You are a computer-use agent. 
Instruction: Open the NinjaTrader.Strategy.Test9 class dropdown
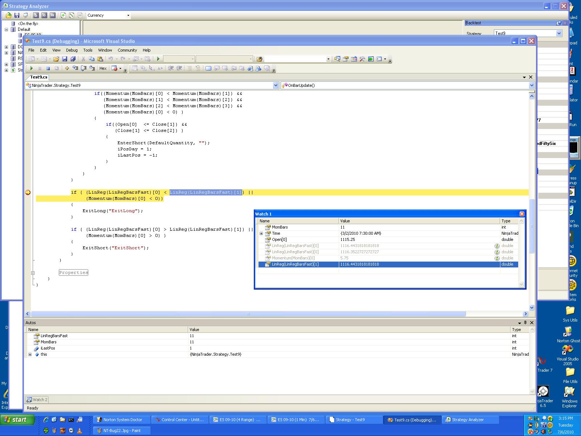276,85
